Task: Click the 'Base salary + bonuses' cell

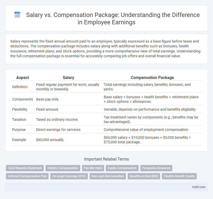Action: click(x=152, y=99)
